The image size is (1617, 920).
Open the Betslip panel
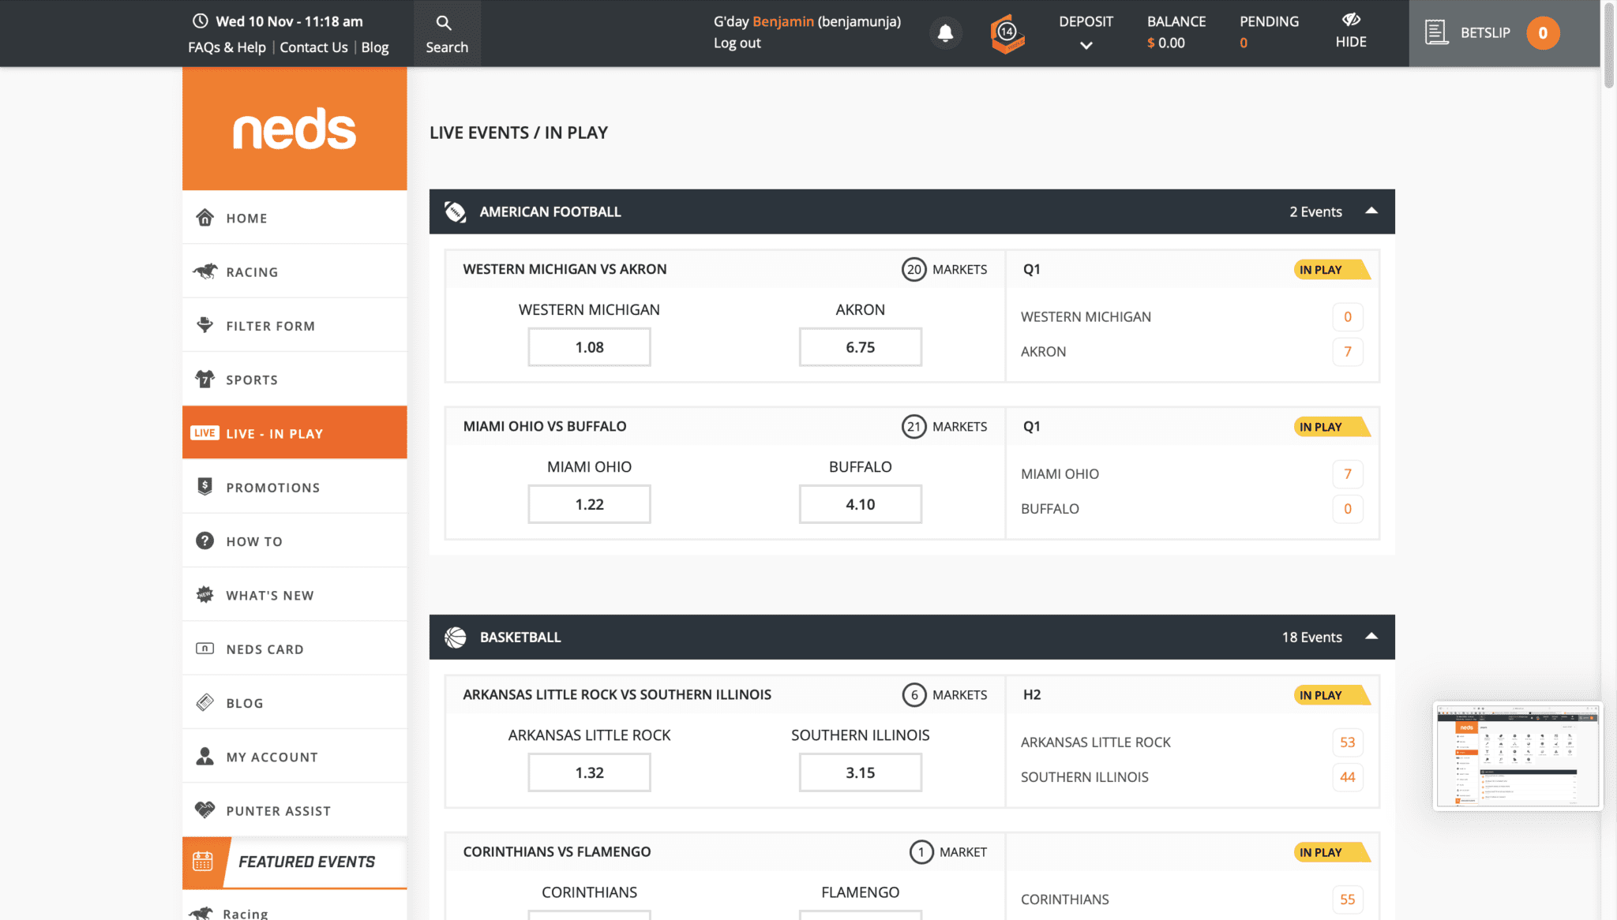pos(1504,33)
